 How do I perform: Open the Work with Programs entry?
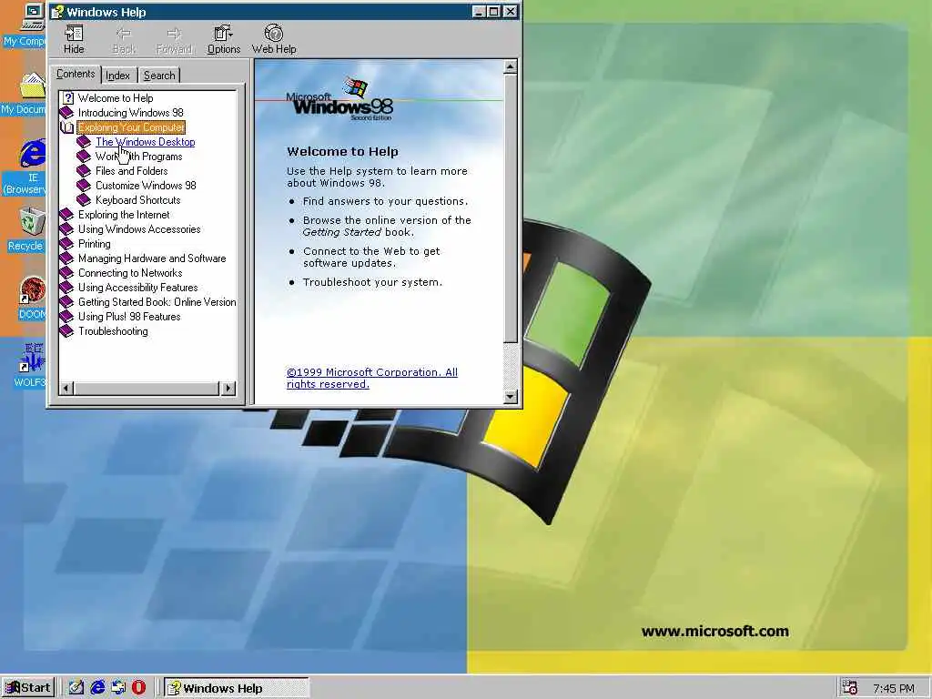pyautogui.click(x=138, y=157)
